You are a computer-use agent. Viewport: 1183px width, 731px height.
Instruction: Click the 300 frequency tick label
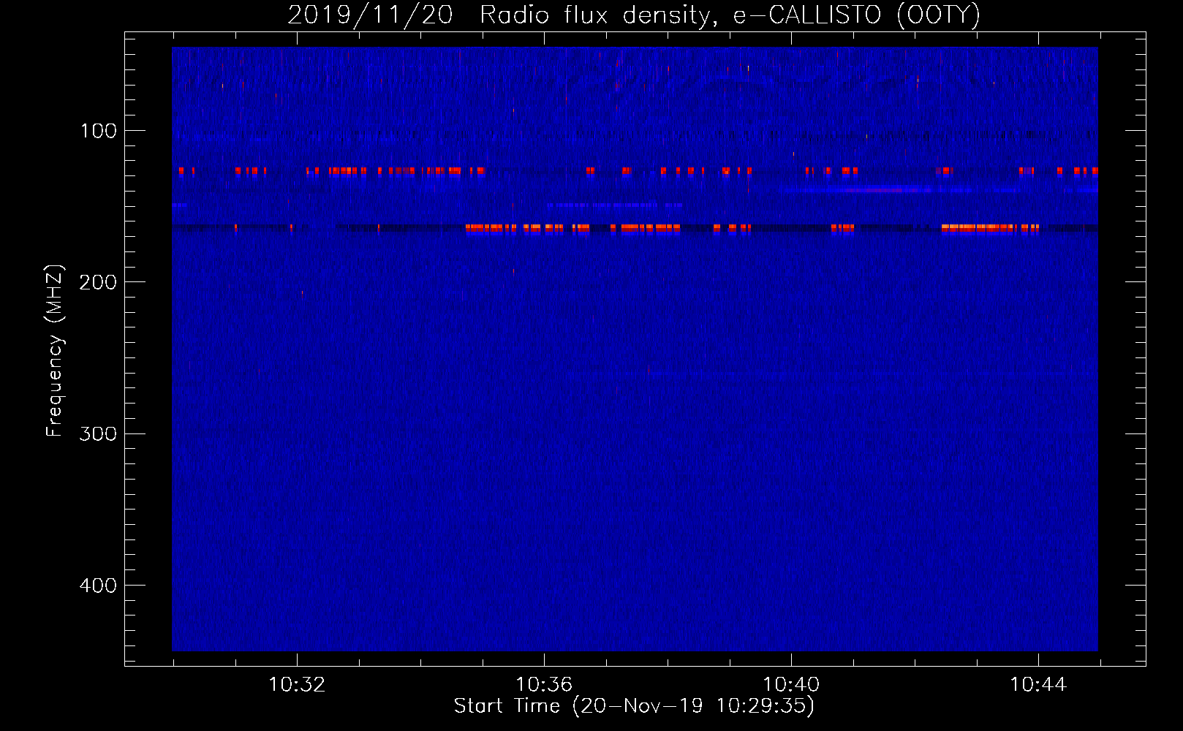coord(98,433)
